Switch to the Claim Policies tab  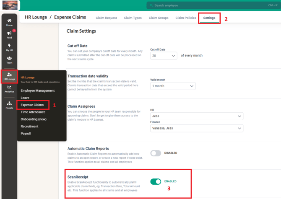(186, 18)
